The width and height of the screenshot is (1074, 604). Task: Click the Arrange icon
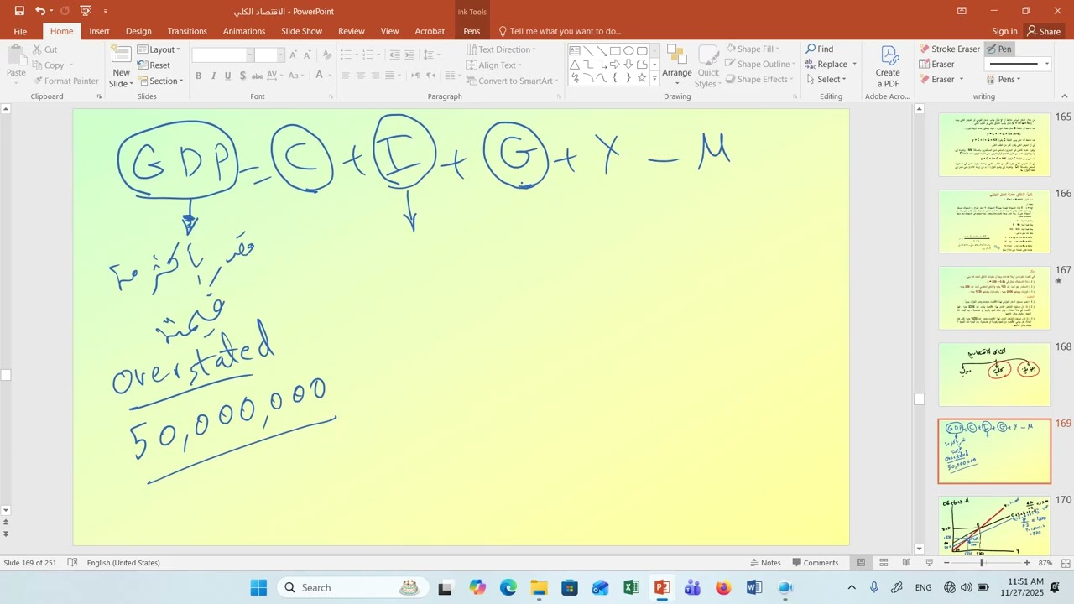(677, 55)
